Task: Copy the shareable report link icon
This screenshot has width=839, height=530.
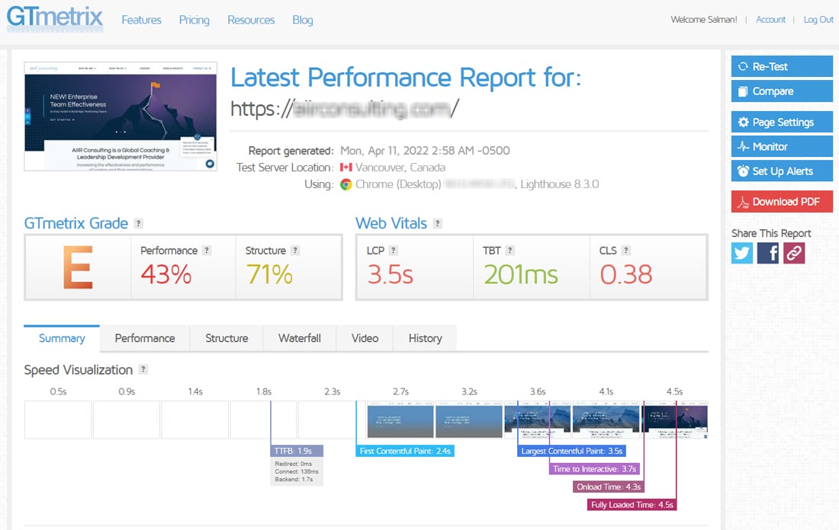Action: click(x=794, y=252)
